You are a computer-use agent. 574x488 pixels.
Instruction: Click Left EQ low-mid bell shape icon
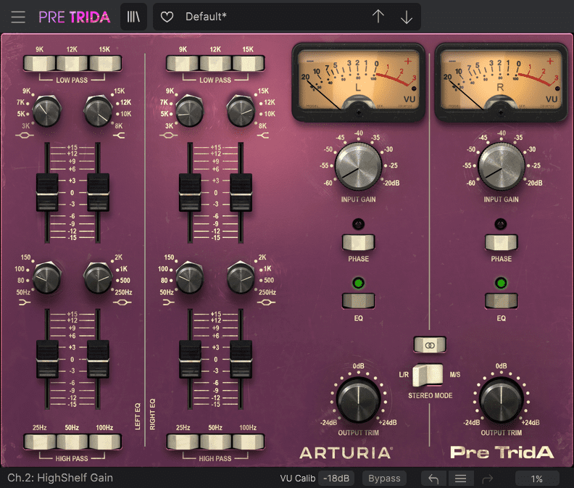[x=122, y=302]
